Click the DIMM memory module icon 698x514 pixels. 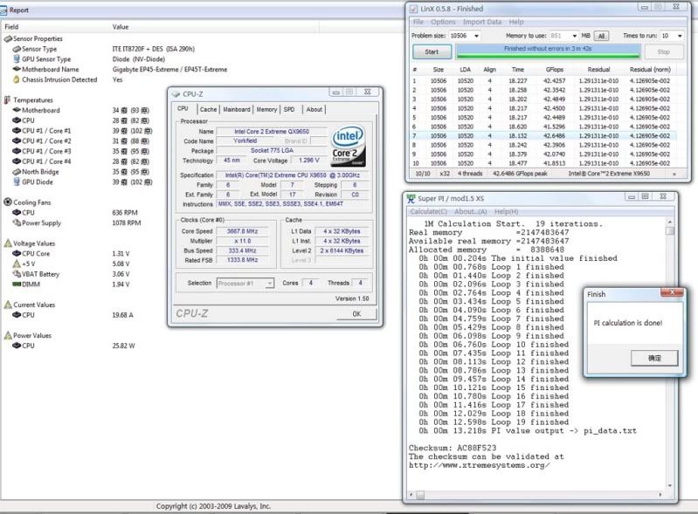click(17, 284)
